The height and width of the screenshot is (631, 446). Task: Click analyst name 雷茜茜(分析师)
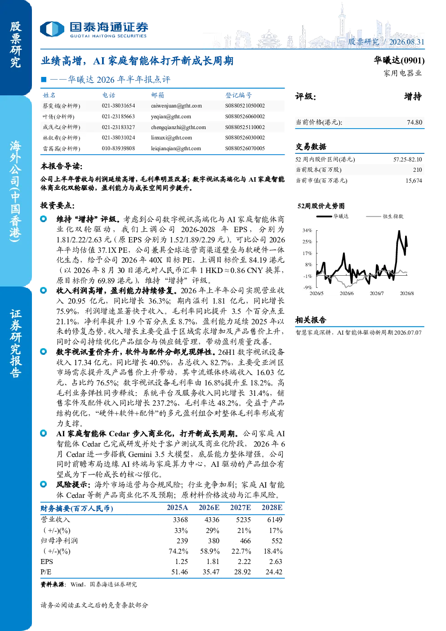point(61,148)
